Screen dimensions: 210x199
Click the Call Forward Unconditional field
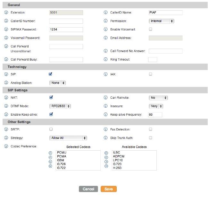[x=66, y=46]
